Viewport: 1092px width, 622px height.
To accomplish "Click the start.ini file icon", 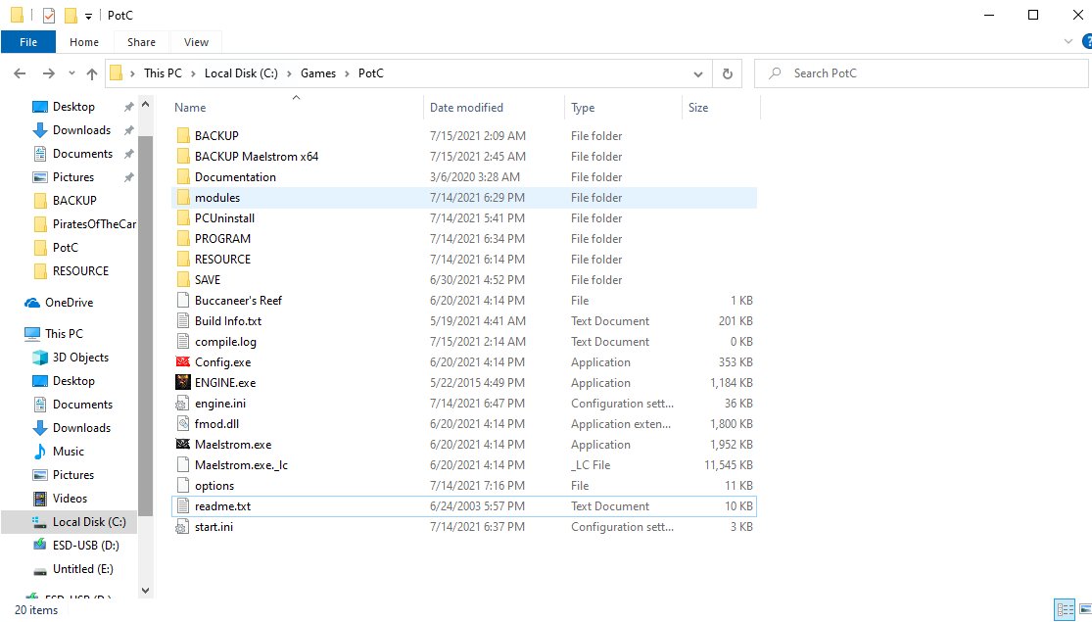I will click(183, 527).
